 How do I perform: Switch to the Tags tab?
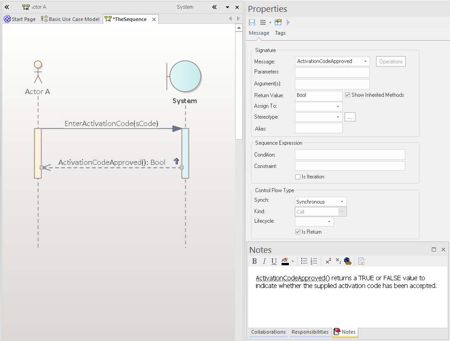point(280,33)
